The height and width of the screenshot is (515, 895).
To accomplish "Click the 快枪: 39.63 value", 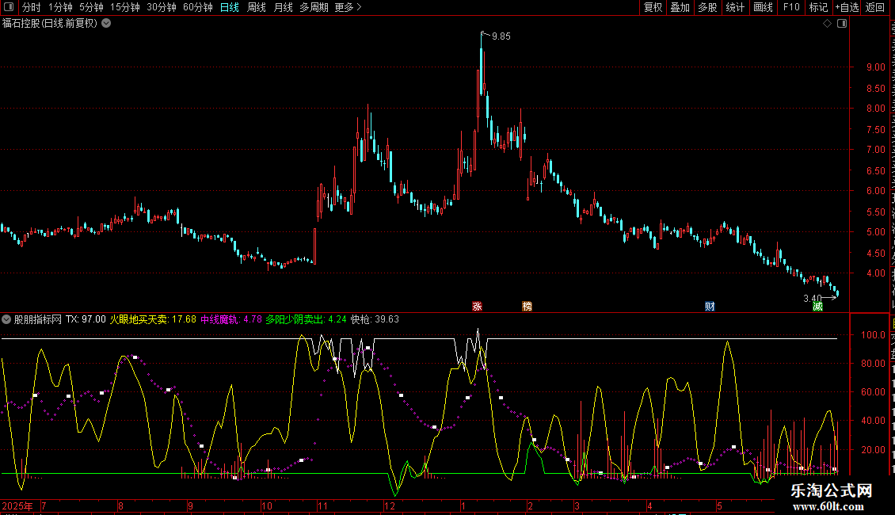I will [375, 320].
